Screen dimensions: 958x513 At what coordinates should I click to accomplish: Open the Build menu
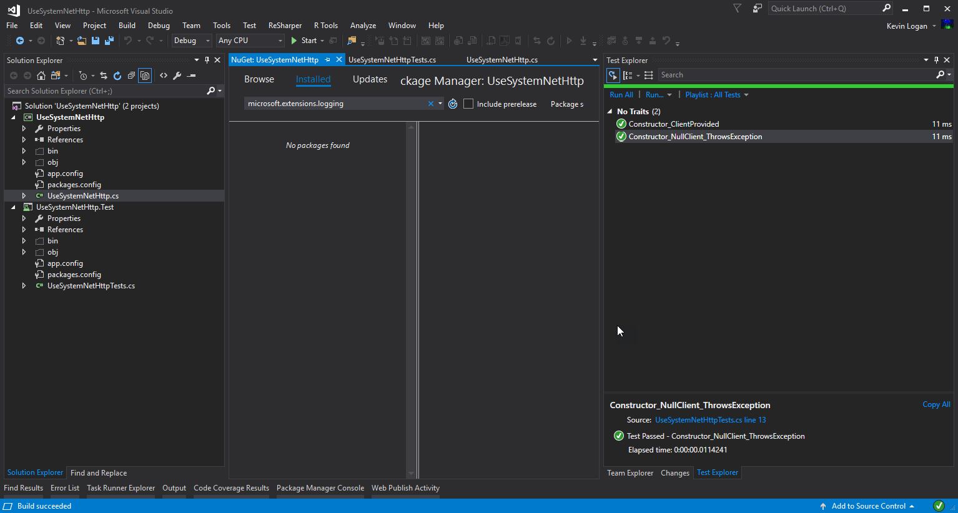click(127, 26)
